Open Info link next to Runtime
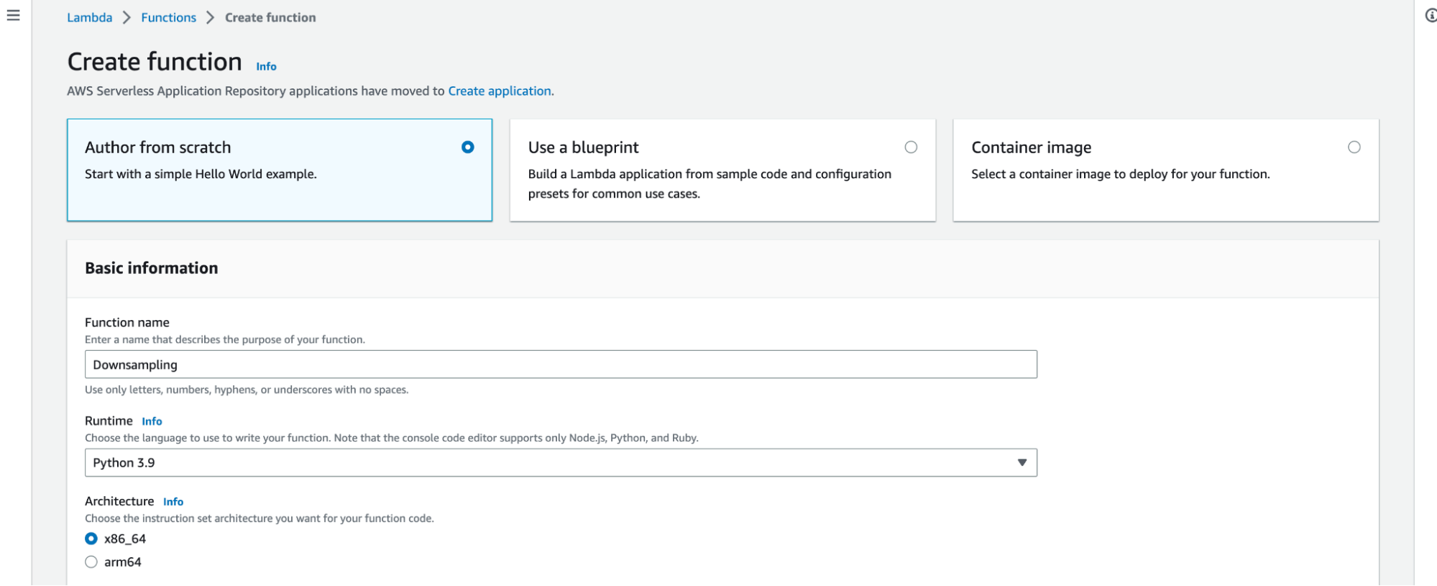 [x=152, y=421]
